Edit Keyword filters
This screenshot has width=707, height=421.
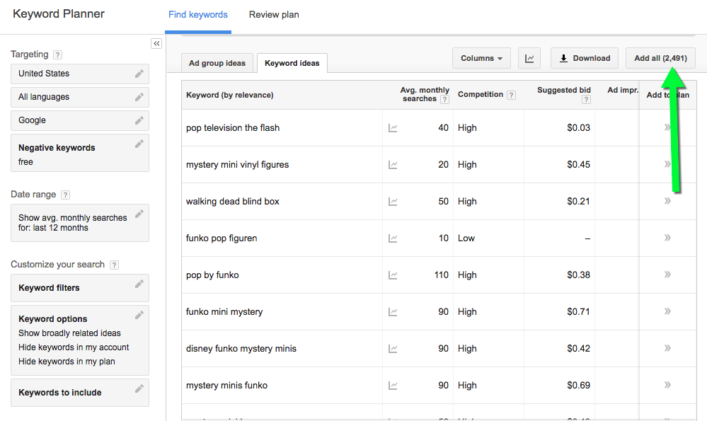coord(139,284)
